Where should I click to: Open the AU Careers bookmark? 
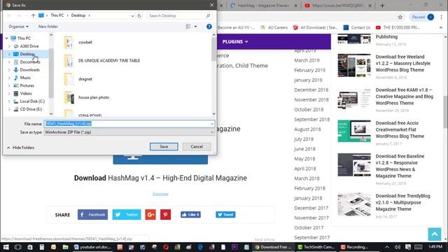(274, 27)
